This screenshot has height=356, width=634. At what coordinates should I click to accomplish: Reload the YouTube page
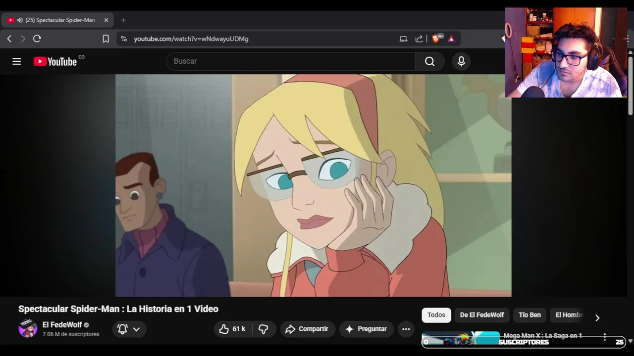[37, 39]
